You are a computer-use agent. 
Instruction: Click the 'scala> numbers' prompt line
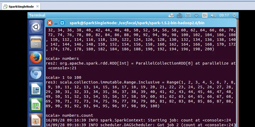click(62, 58)
